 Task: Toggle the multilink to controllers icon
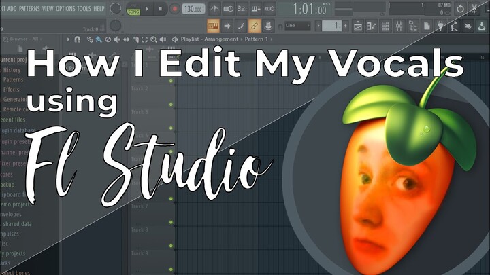pyautogui.click(x=255, y=26)
